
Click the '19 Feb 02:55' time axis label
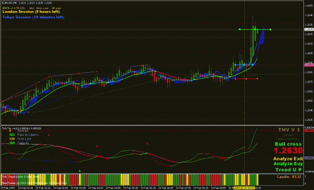(60, 188)
